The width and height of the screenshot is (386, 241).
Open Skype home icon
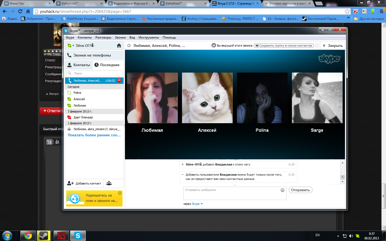tap(119, 46)
